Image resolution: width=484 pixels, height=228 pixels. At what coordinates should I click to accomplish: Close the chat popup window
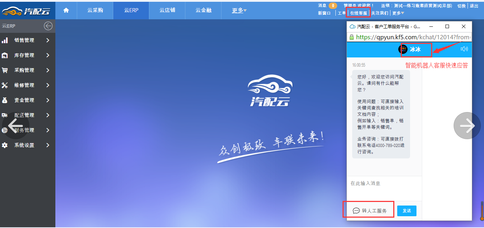coord(464,26)
